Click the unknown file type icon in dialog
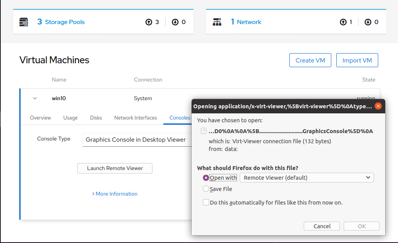 tap(203, 131)
